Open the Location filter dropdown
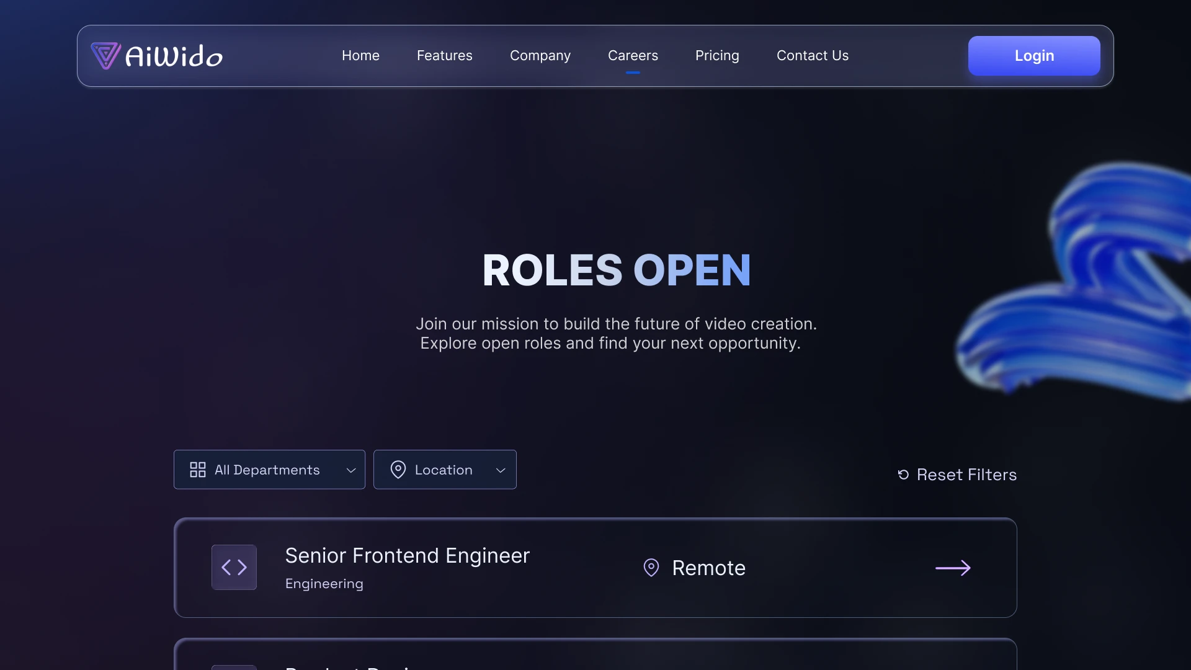 pyautogui.click(x=445, y=470)
